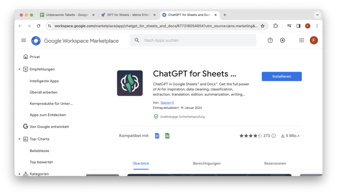Open the Google apps grid
Image resolution: width=337 pixels, height=195 pixels.
point(301,40)
